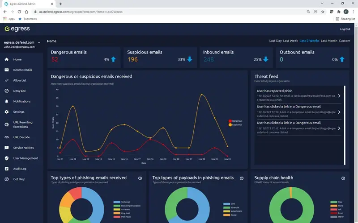Click the Log Out link
The width and height of the screenshot is (358, 223).
(345, 29)
